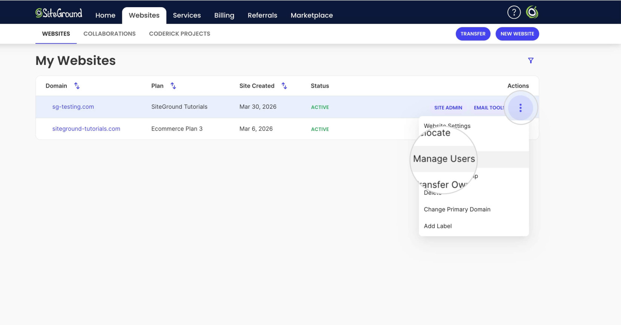Click the SiteGround Tutorials plan cell
621x325 pixels.
179,107
